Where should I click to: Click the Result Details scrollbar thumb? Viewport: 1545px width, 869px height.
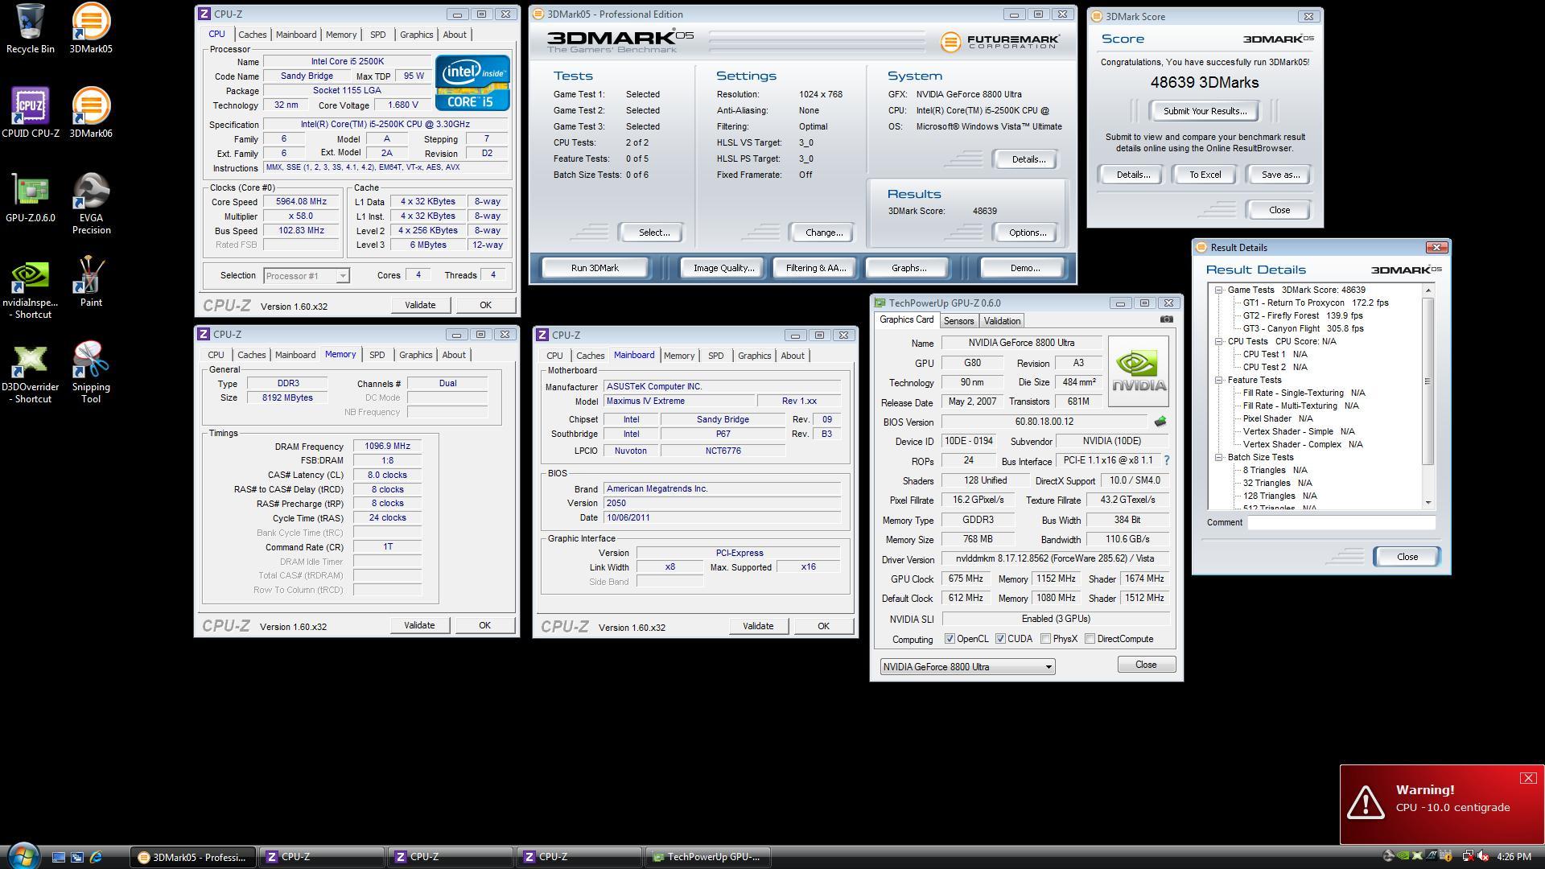1428,381
